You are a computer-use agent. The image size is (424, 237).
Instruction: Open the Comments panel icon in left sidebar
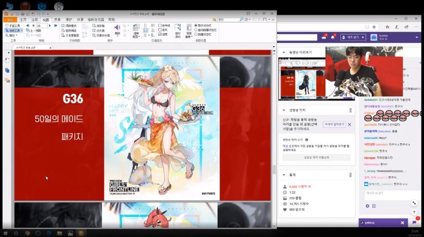[x=7, y=81]
